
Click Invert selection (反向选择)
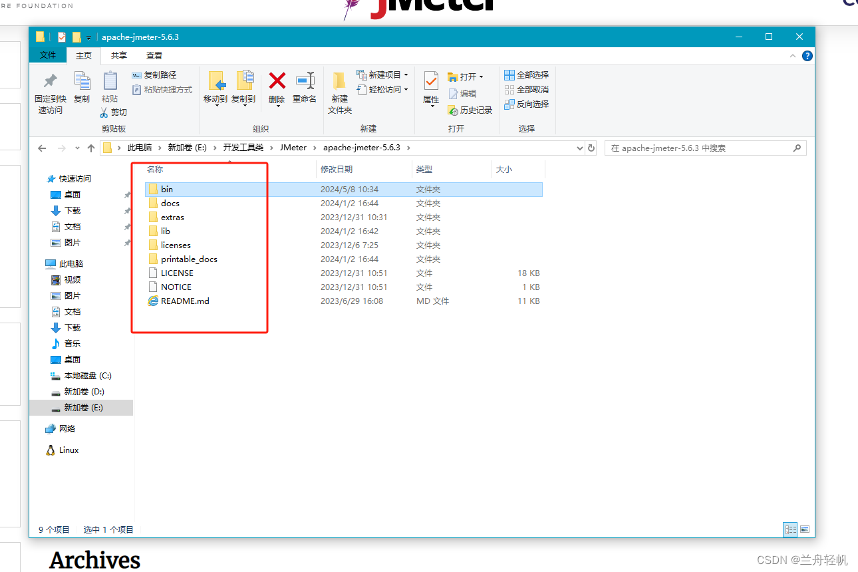click(526, 104)
